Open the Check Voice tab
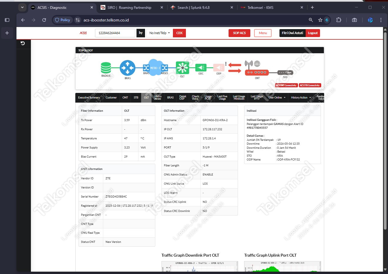The width and height of the screenshot is (388, 274). point(195,98)
